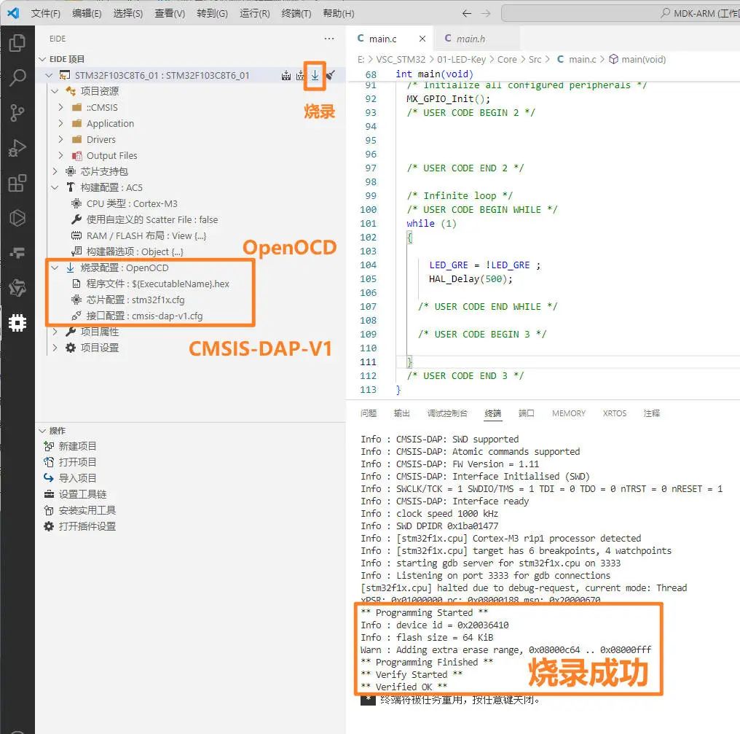Screen dimensions: 740x734
Task: Expand the 项目设置 node
Action: pos(55,348)
